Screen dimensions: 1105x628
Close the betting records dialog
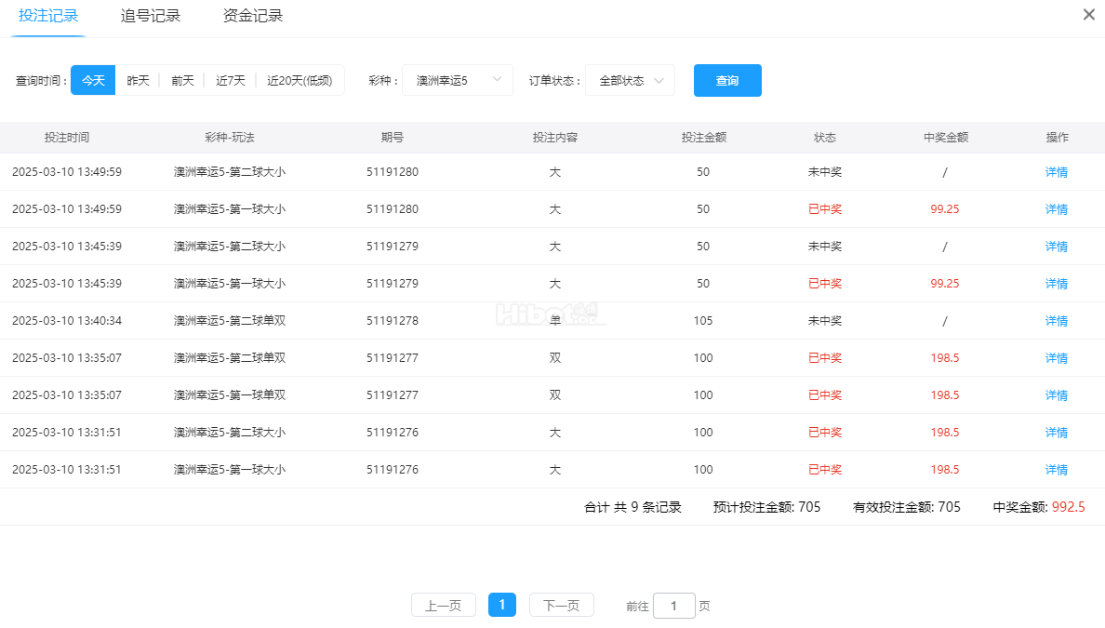click(x=1088, y=15)
